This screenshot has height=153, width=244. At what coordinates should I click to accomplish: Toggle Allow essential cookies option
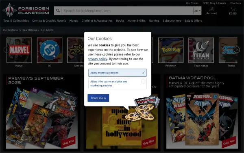pyautogui.click(x=118, y=73)
